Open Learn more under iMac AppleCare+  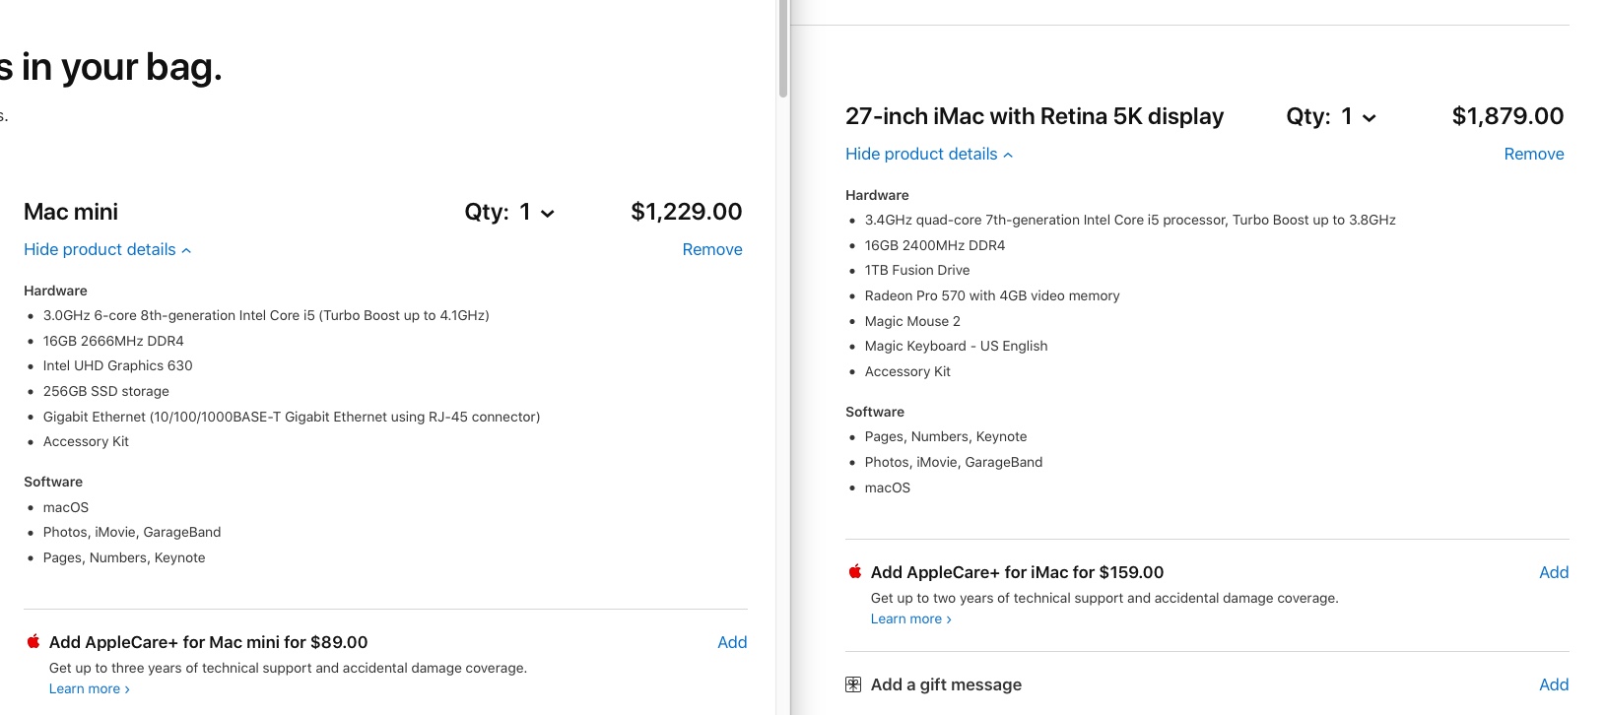(911, 619)
